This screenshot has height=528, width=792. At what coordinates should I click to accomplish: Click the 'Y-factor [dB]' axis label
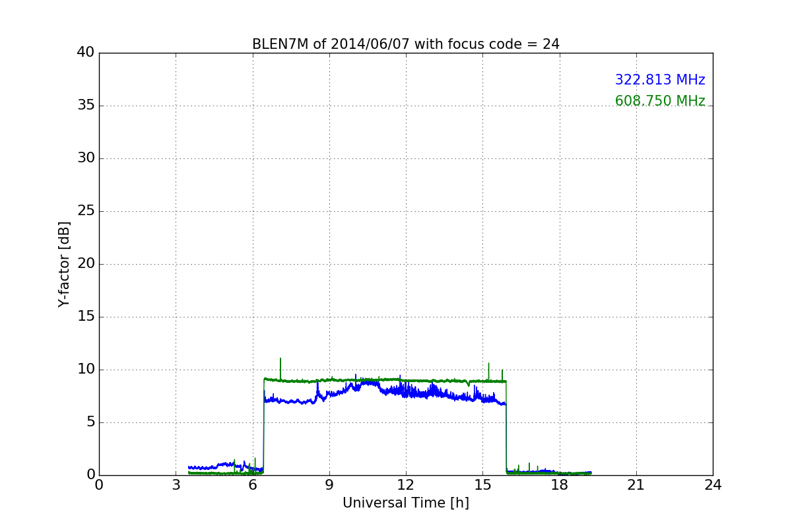pyautogui.click(x=64, y=264)
